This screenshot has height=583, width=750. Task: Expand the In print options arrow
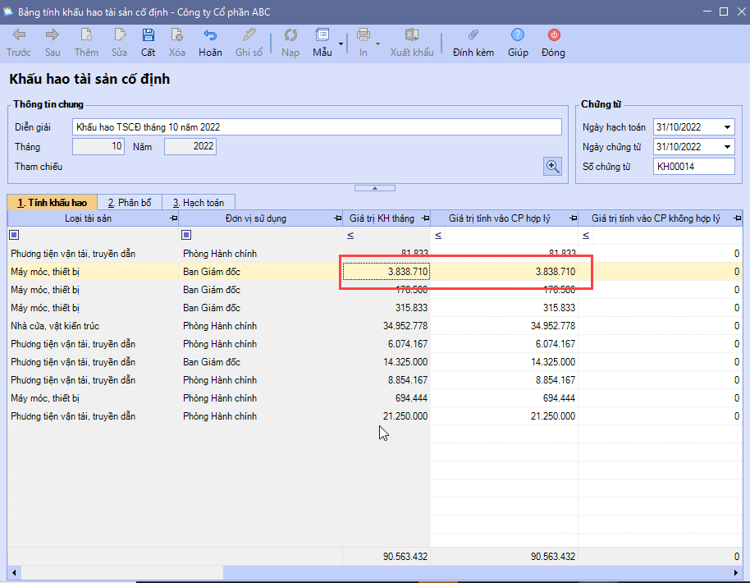[x=377, y=44]
